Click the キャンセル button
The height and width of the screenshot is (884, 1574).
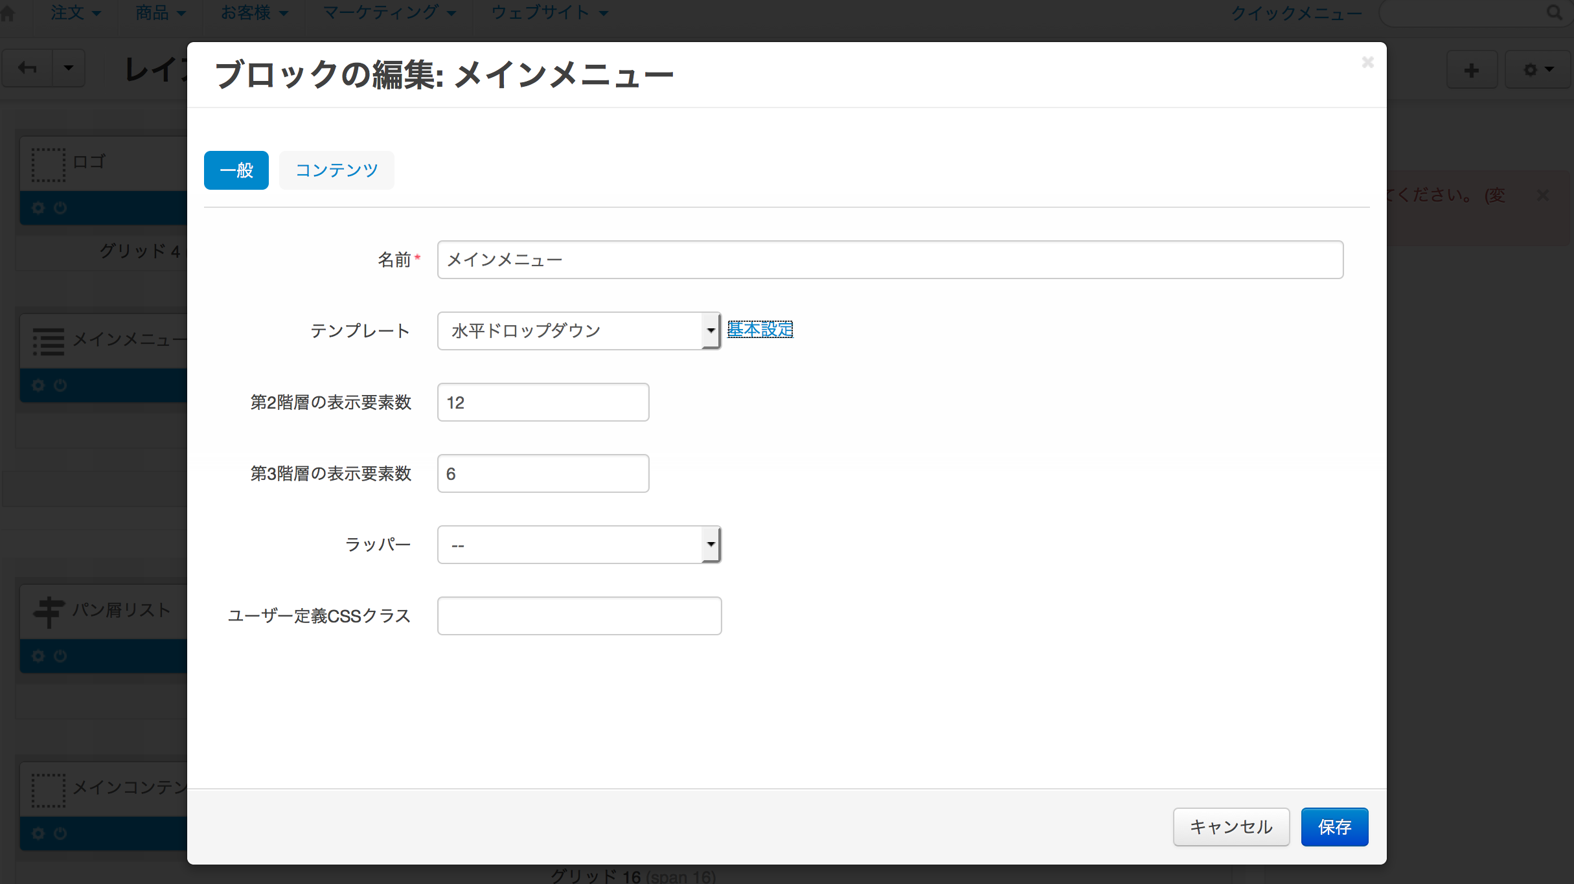pyautogui.click(x=1231, y=827)
